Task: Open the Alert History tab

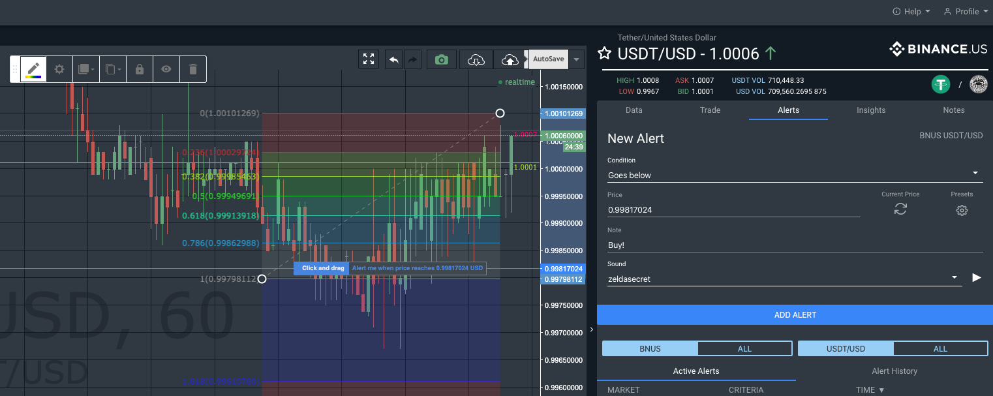Action: pyautogui.click(x=894, y=371)
